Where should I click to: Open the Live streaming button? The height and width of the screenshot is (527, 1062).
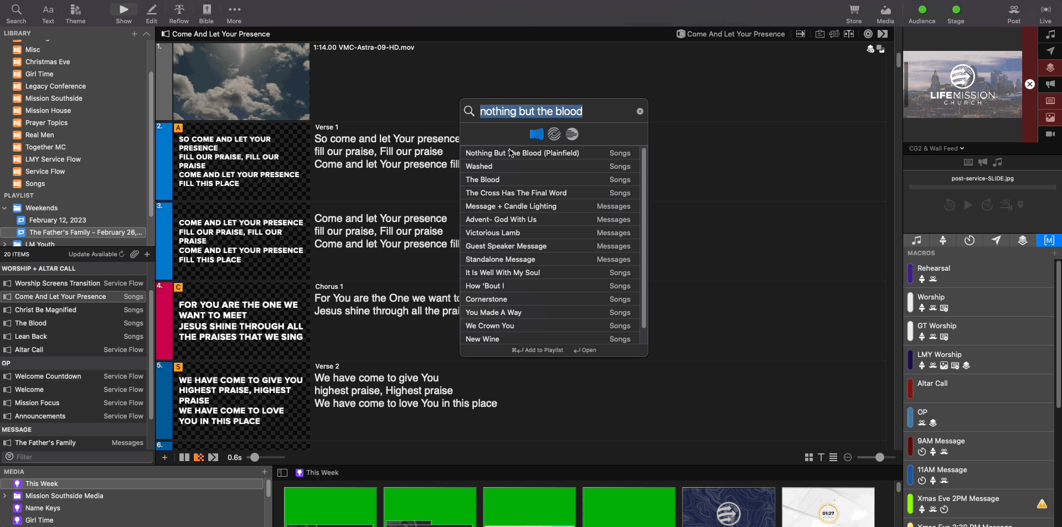click(1045, 14)
